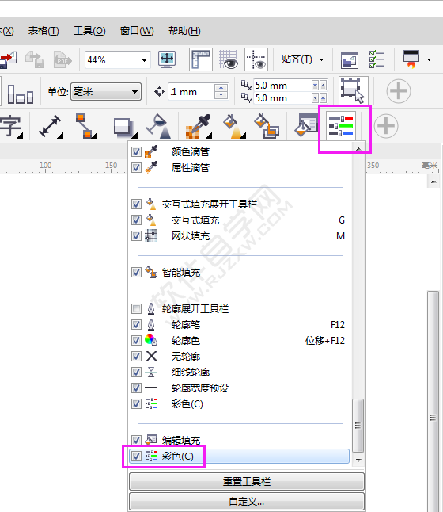Toggle the highlighted 彩色(C) checkbox at list bottom
The height and width of the screenshot is (512, 443).
coord(136,457)
